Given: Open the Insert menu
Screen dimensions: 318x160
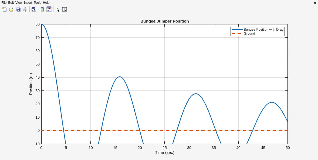Looking at the screenshot, I should click(x=28, y=3).
